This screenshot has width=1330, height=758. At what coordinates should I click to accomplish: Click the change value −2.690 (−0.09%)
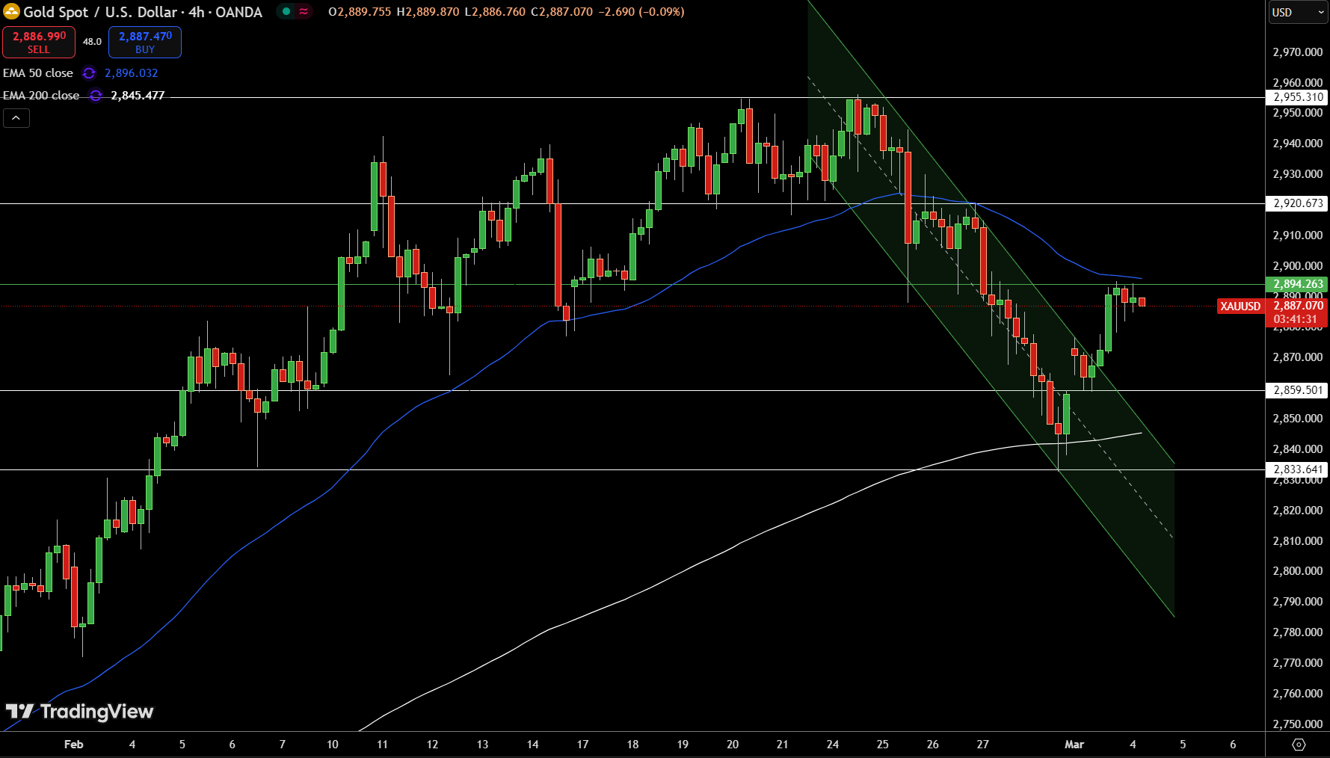pos(641,12)
